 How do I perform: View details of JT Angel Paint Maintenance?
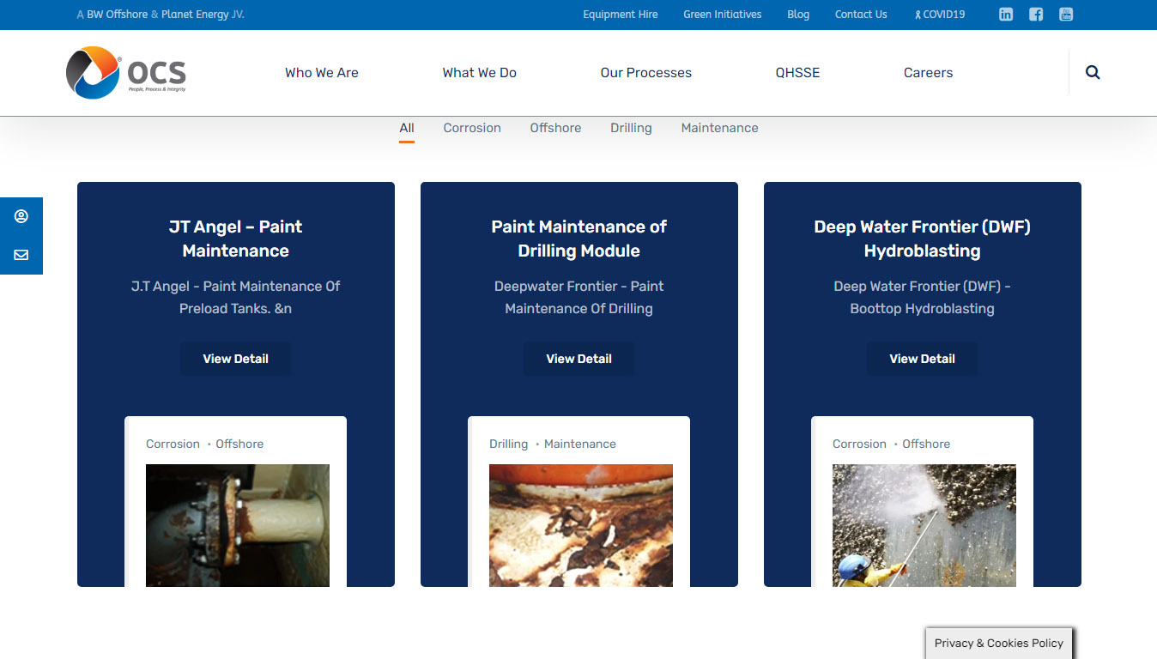(235, 359)
